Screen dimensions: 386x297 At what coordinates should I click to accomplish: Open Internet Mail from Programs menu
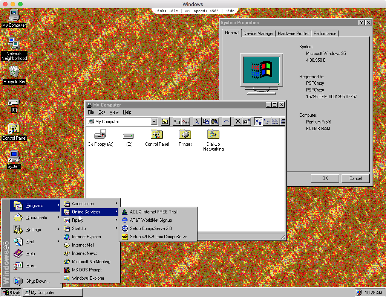[x=90, y=245]
